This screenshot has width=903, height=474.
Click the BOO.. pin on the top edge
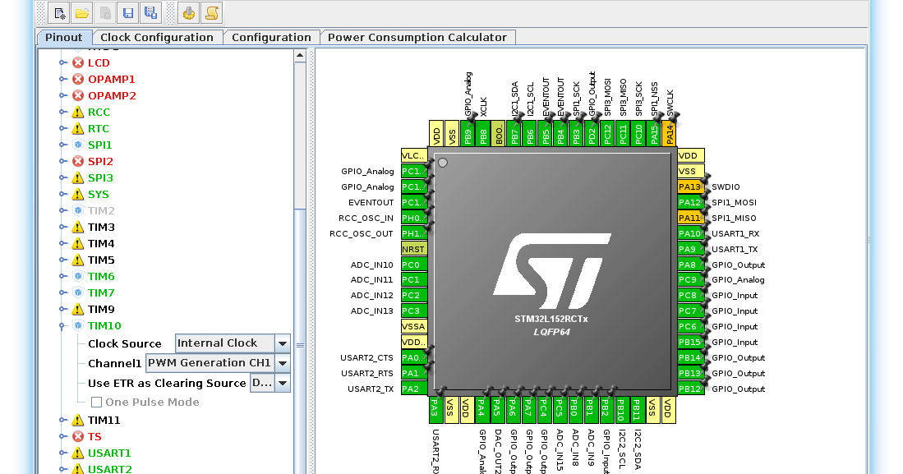point(499,134)
